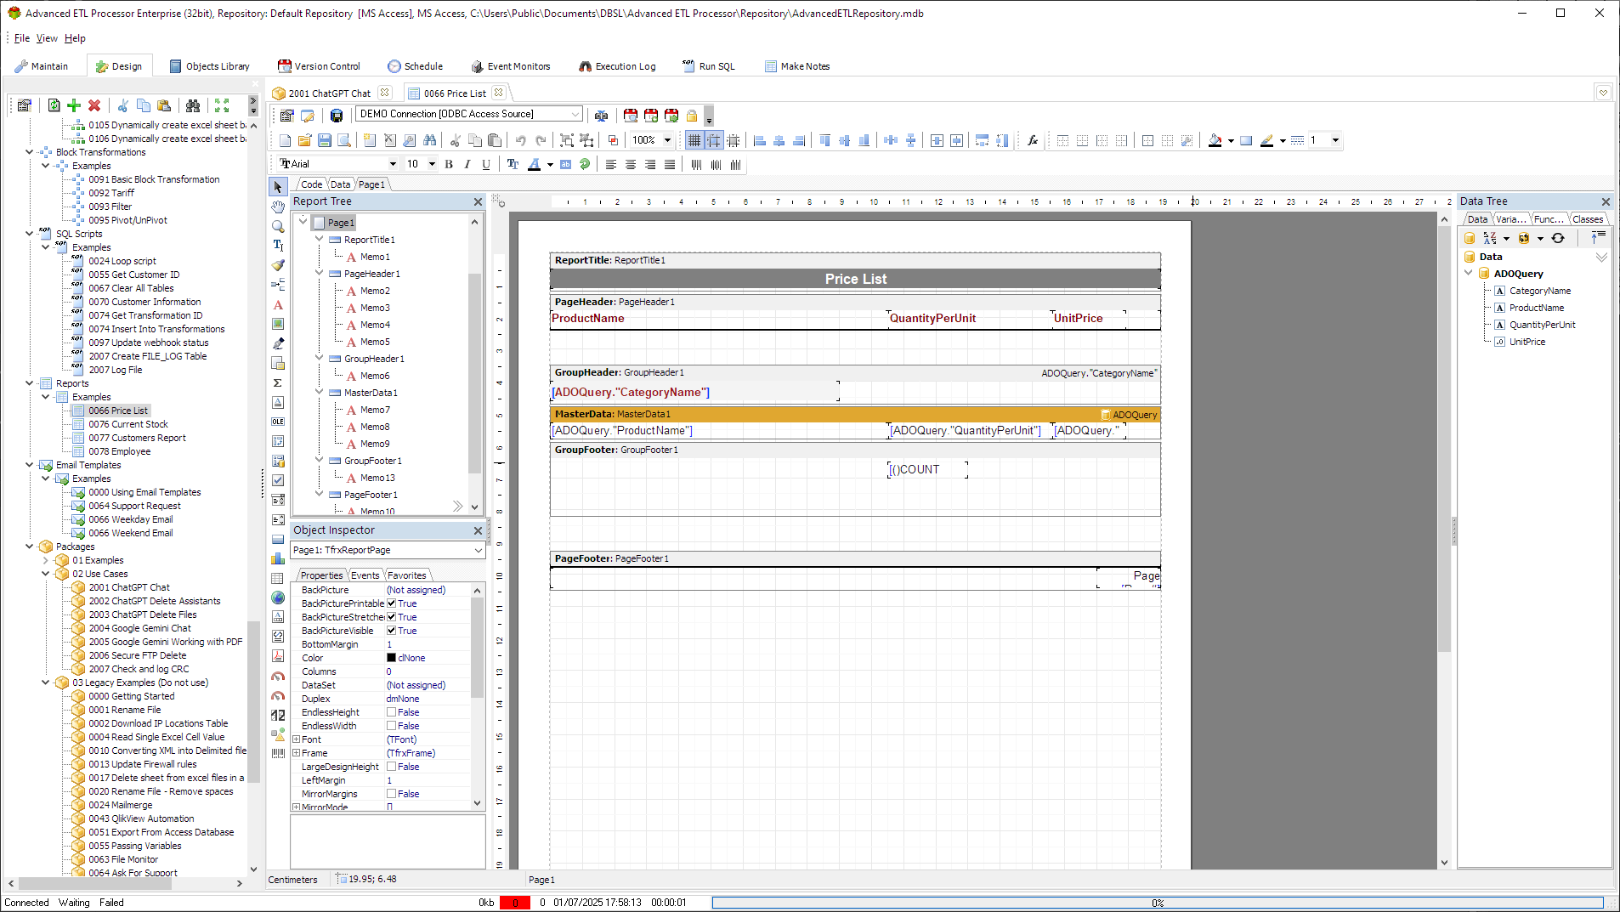Enable the EndlessHeight checkbox
1620x912 pixels.
[392, 711]
